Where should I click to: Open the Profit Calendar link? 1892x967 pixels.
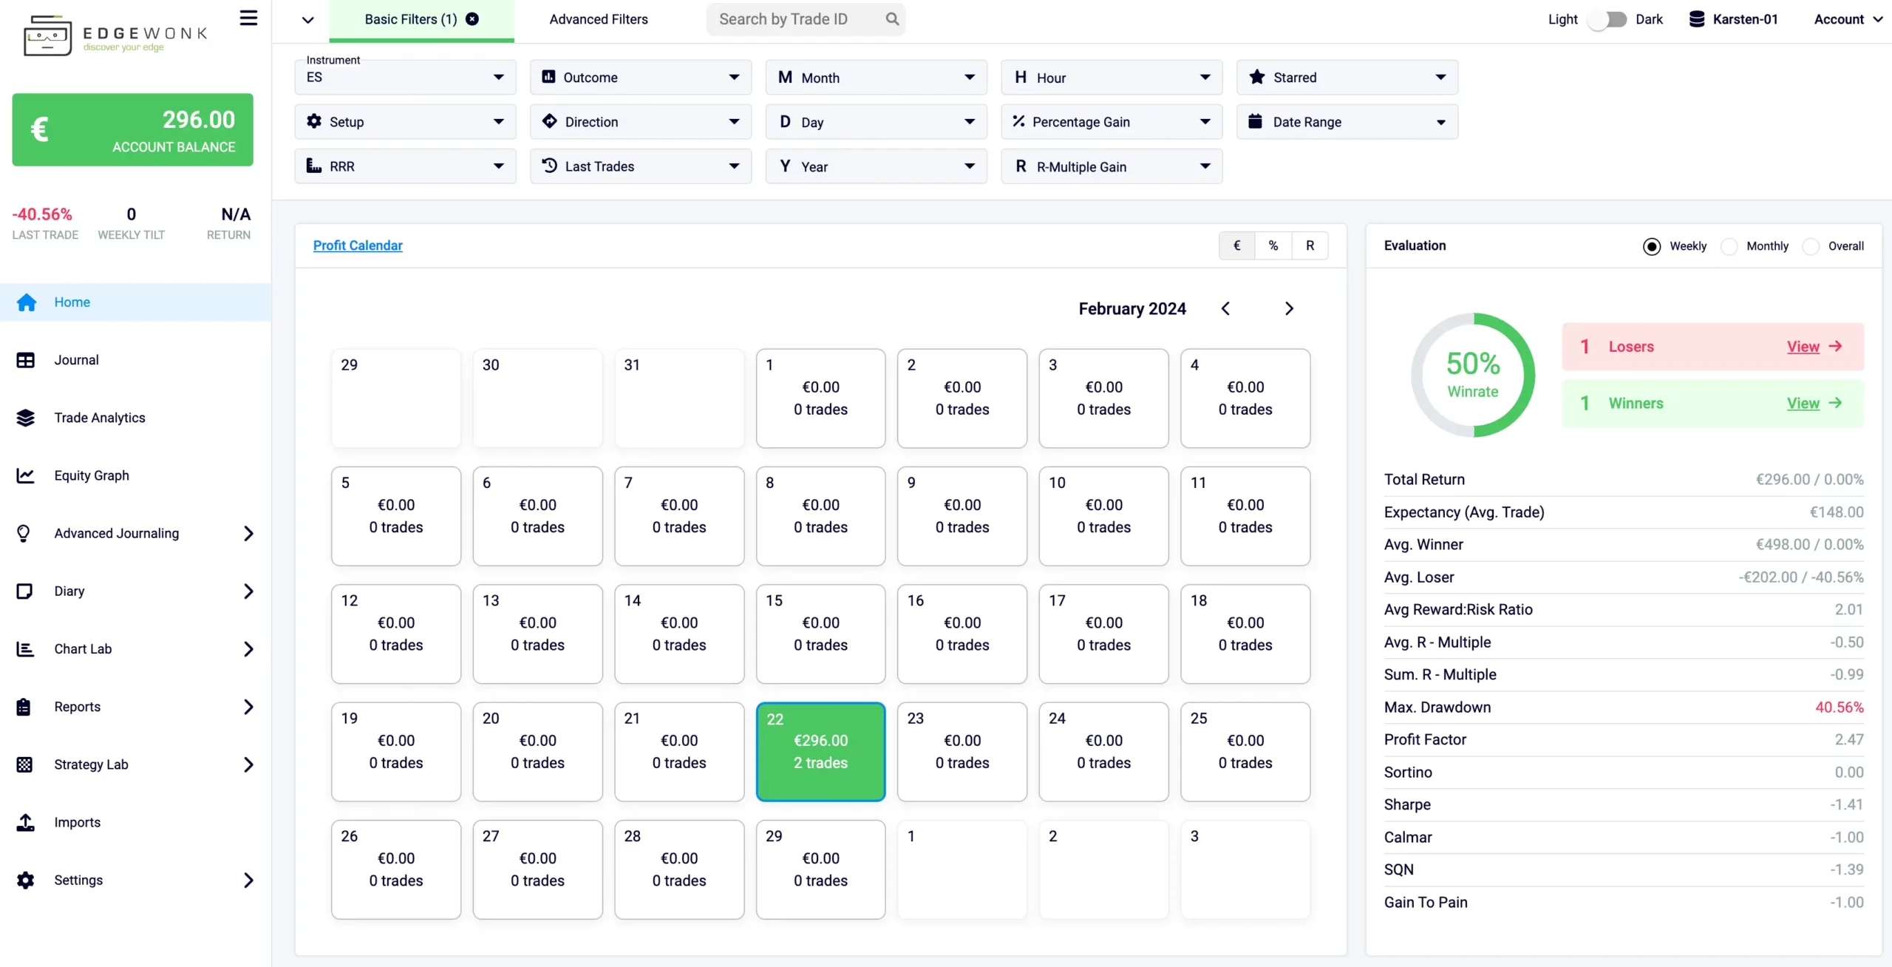[x=358, y=245]
